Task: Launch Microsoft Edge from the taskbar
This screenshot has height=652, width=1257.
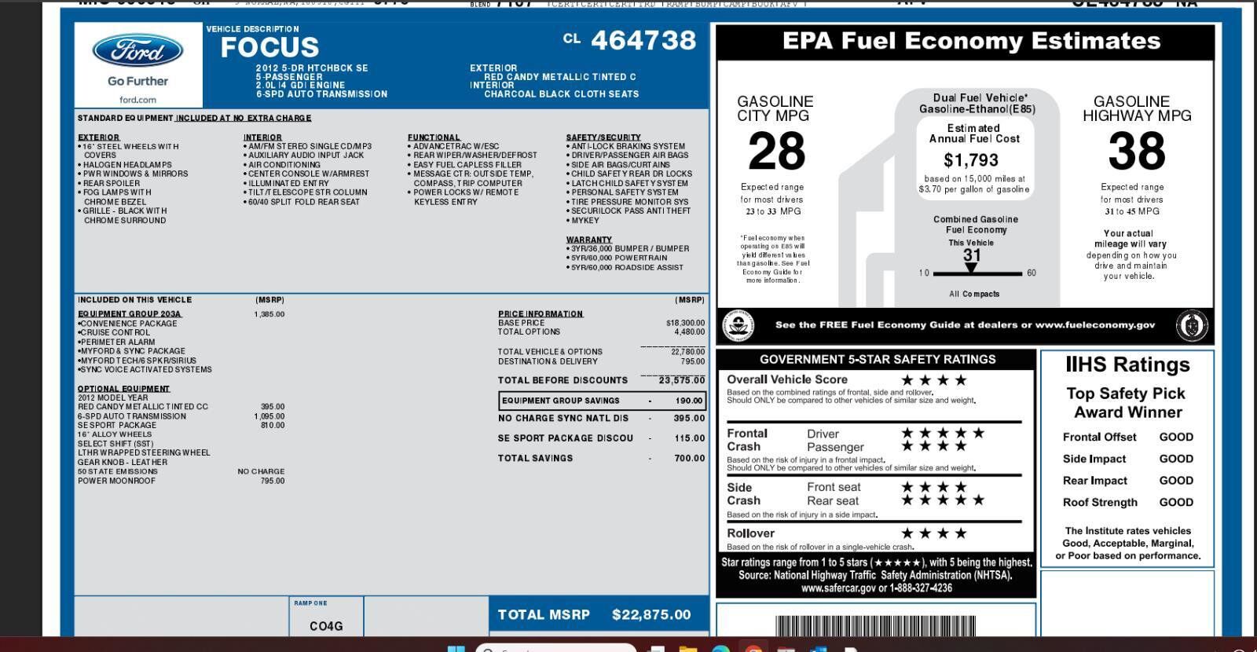Action: pos(720,649)
